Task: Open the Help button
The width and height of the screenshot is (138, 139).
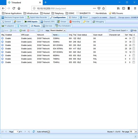Action: click(x=133, y=30)
